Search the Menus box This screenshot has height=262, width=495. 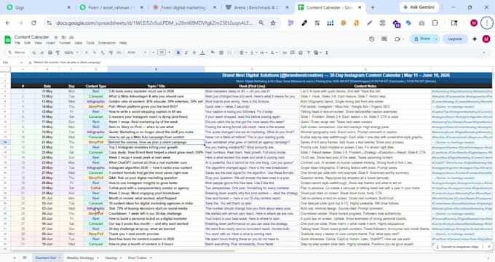pyautogui.click(x=17, y=52)
